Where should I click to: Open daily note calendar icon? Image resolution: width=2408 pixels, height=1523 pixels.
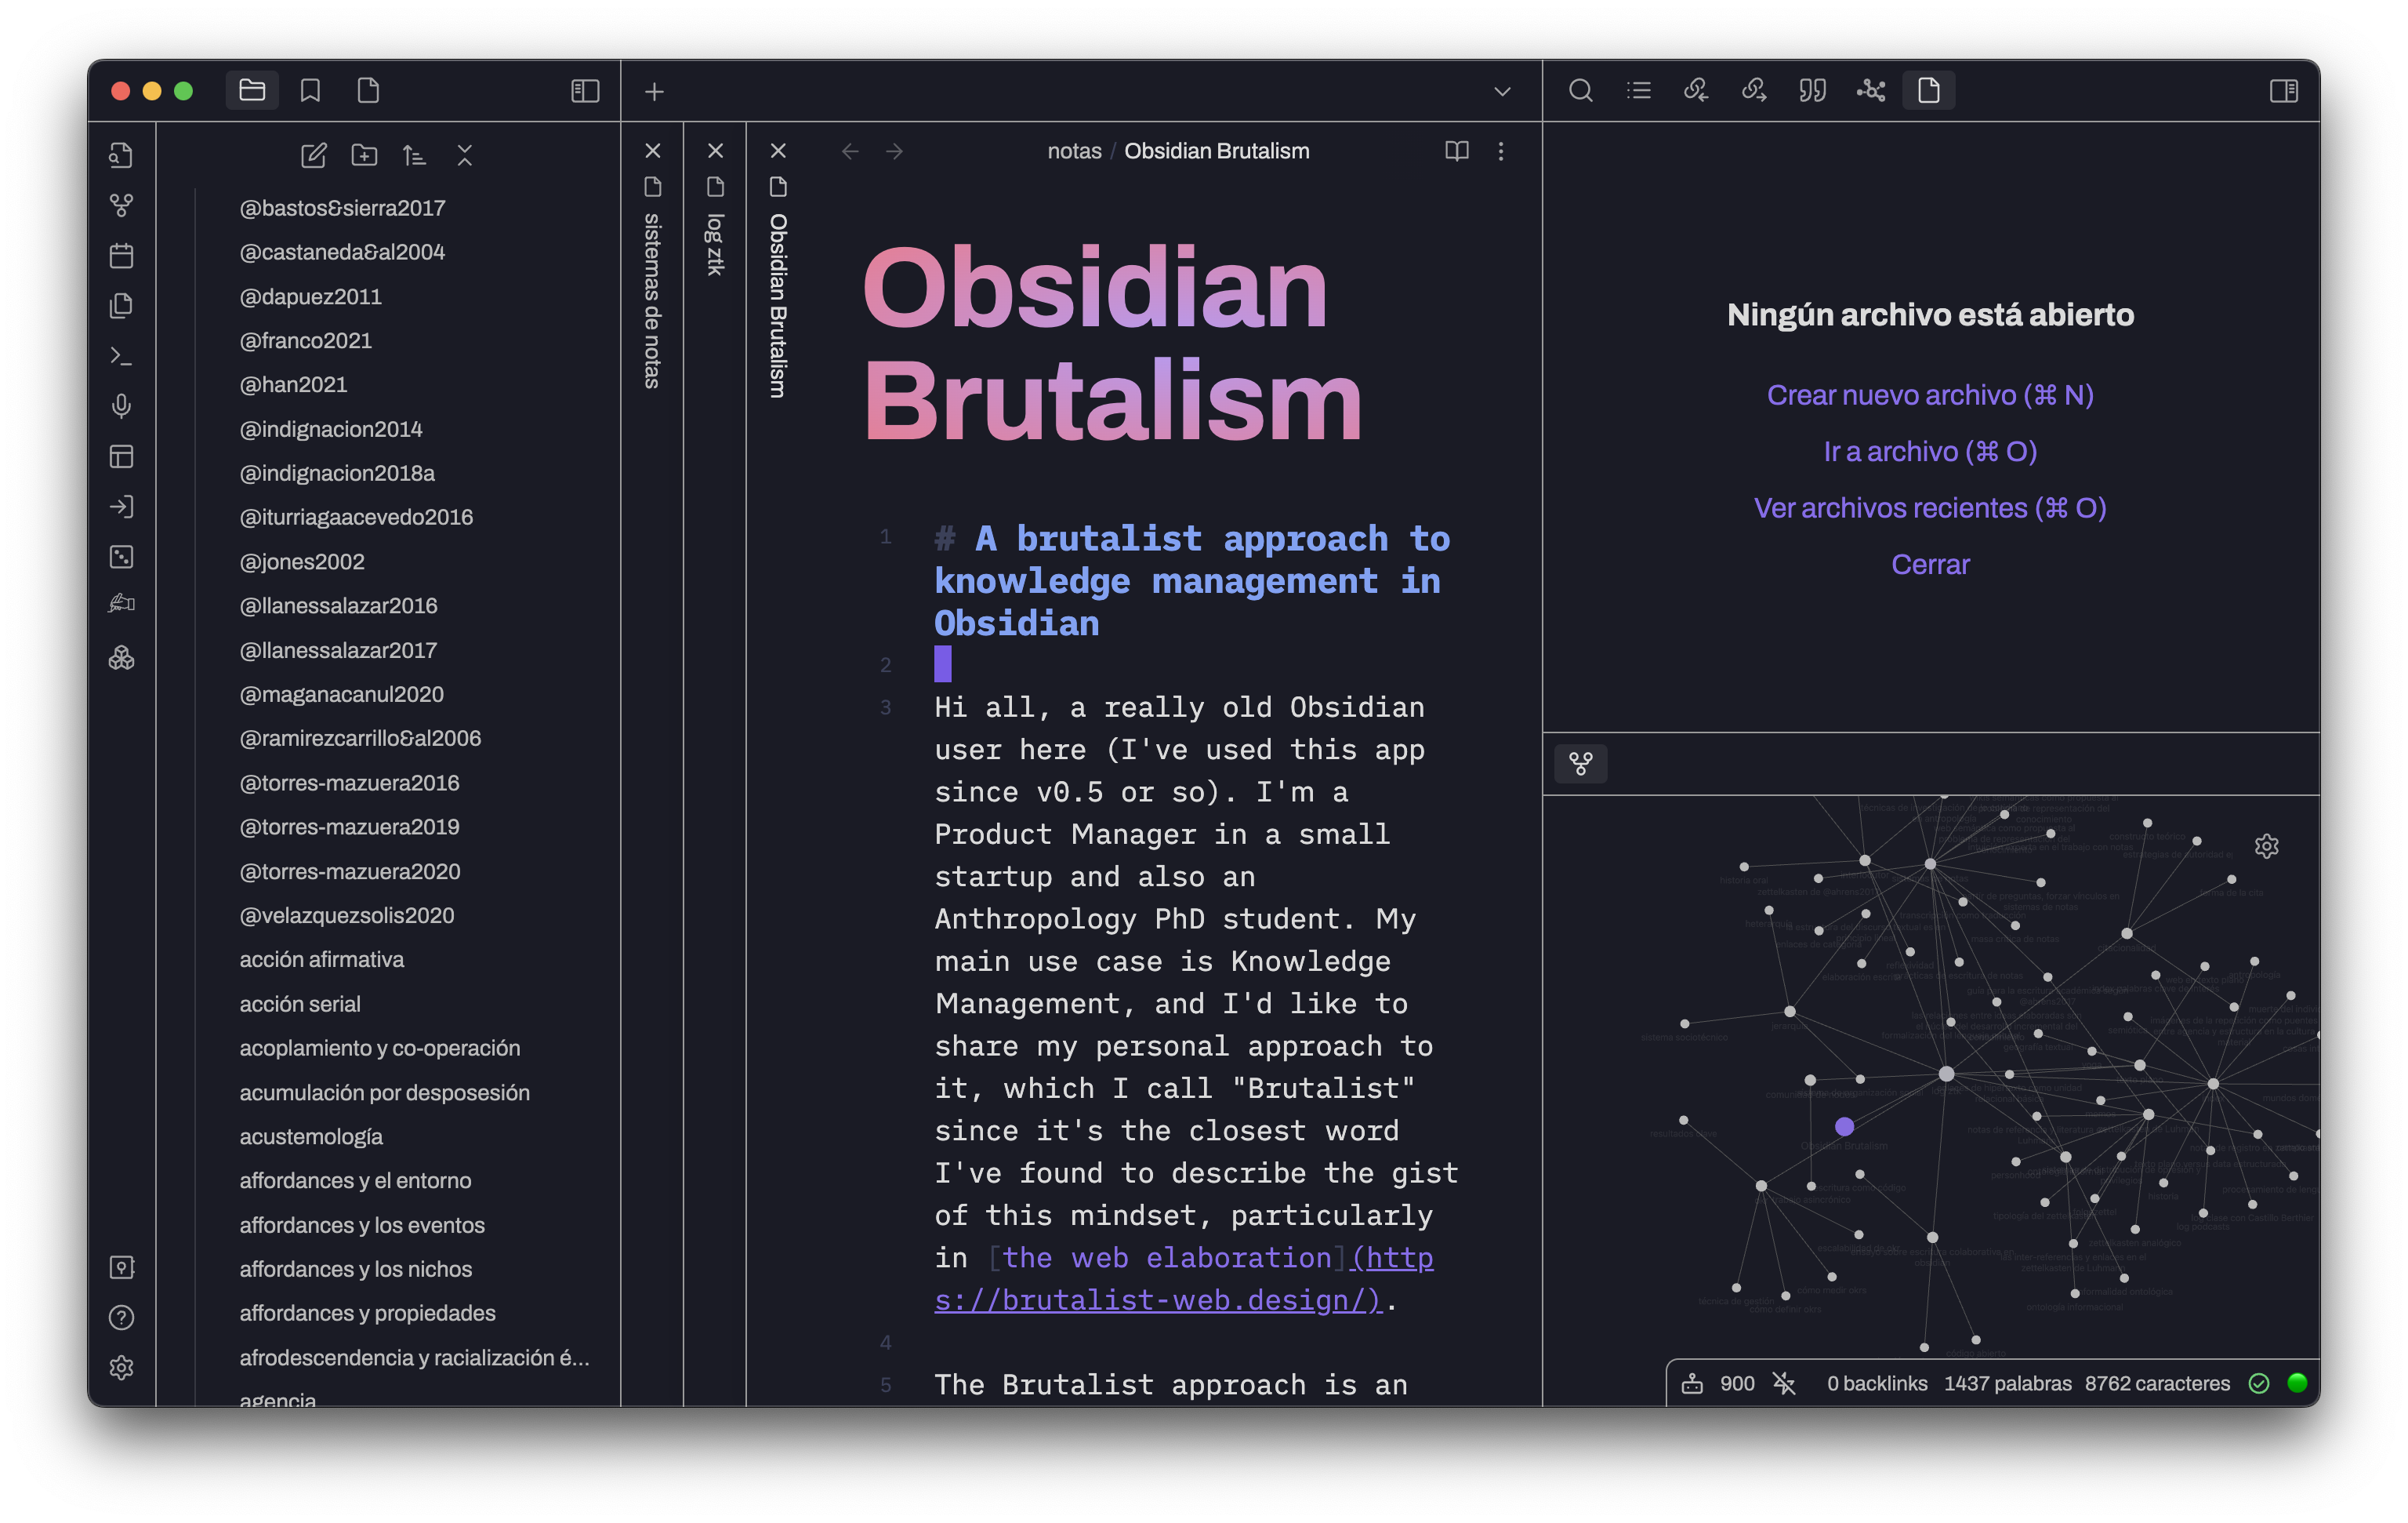click(121, 255)
